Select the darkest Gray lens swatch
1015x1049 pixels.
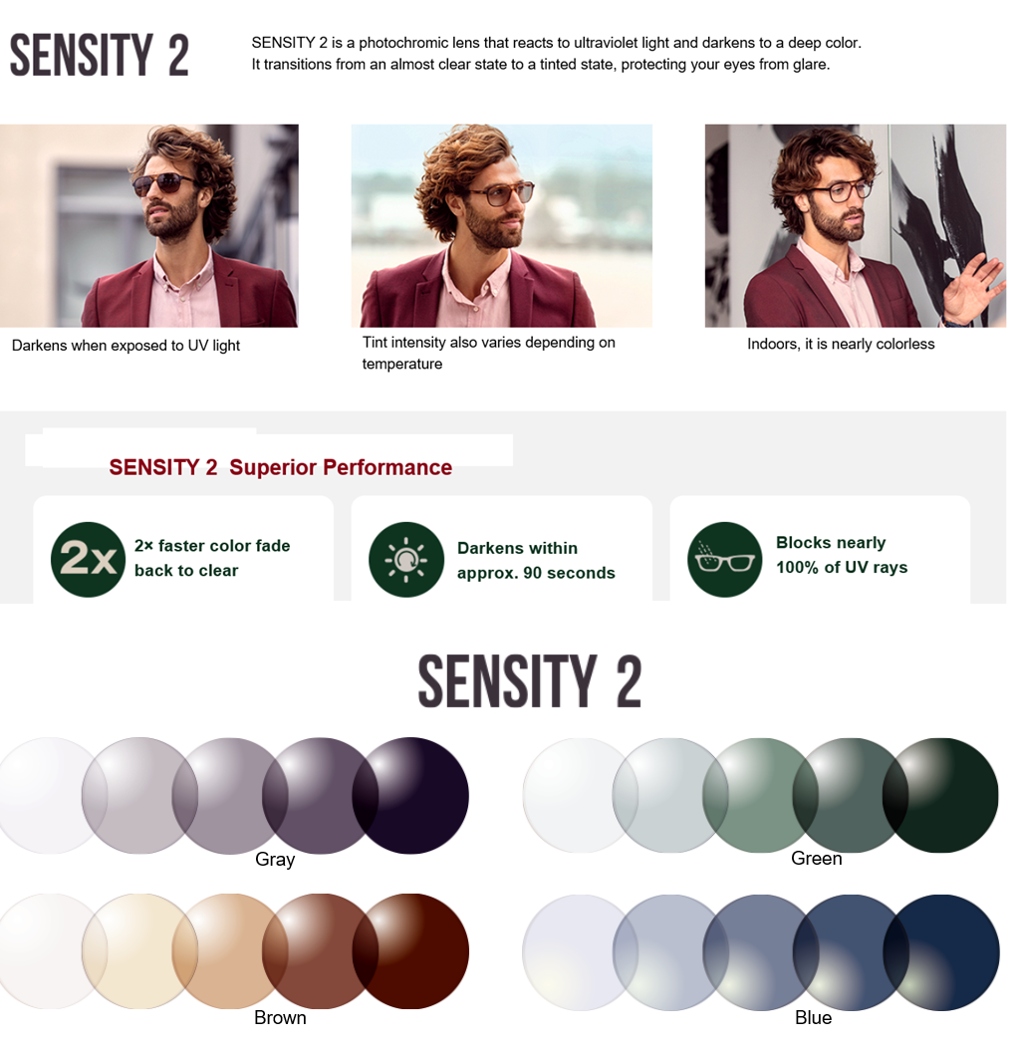point(410,795)
